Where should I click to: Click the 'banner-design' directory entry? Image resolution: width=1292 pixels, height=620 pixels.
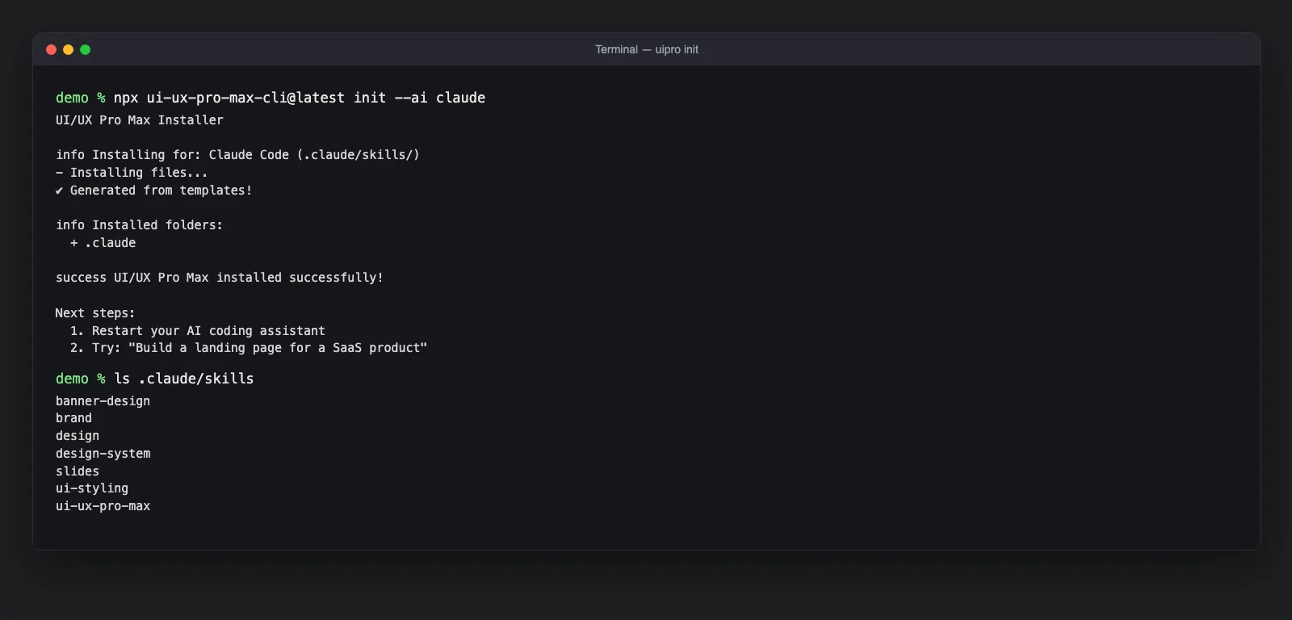point(103,401)
